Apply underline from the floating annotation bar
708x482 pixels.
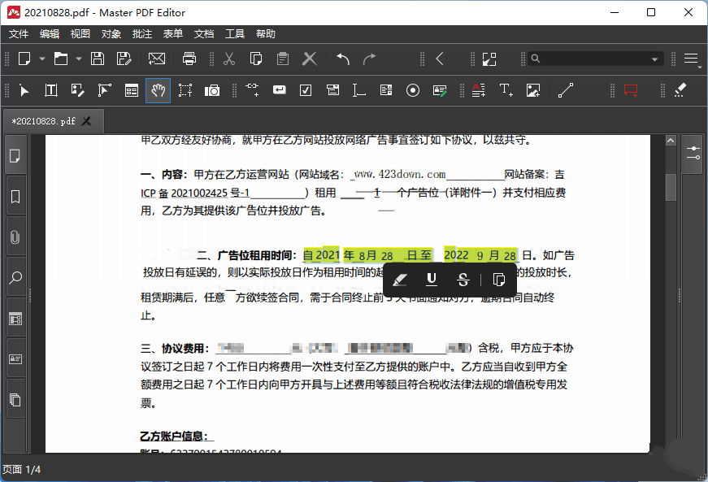point(432,280)
